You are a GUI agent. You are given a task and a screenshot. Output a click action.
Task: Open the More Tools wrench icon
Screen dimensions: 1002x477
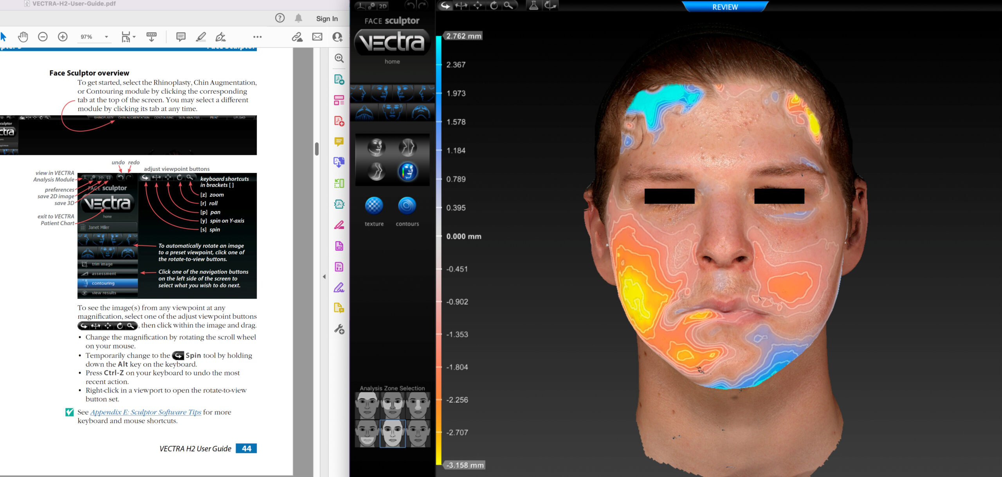click(x=339, y=329)
